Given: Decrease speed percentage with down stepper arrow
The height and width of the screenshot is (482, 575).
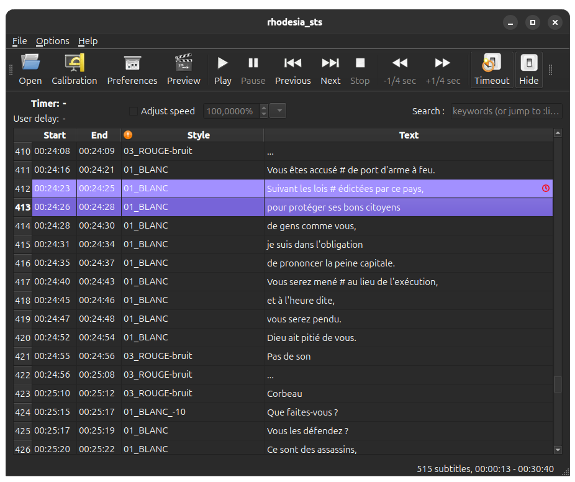Looking at the screenshot, I should [x=264, y=114].
